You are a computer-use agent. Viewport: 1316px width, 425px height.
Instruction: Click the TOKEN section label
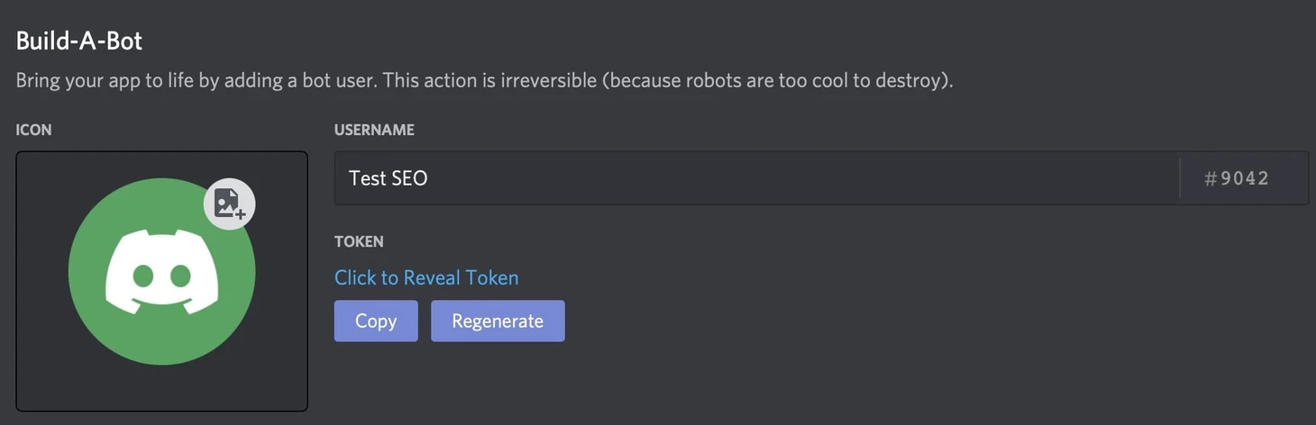[359, 241]
